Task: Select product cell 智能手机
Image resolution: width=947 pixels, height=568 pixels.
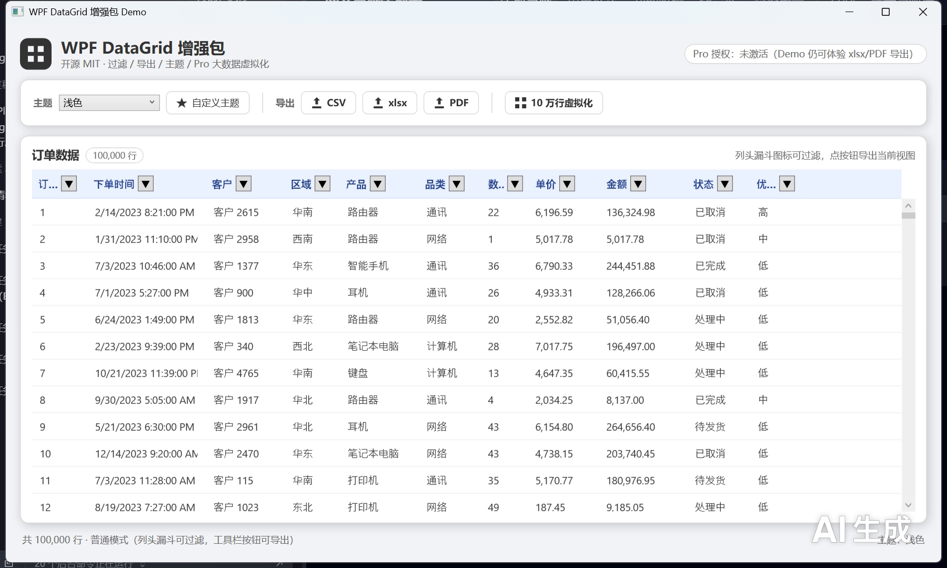Action: click(x=368, y=266)
